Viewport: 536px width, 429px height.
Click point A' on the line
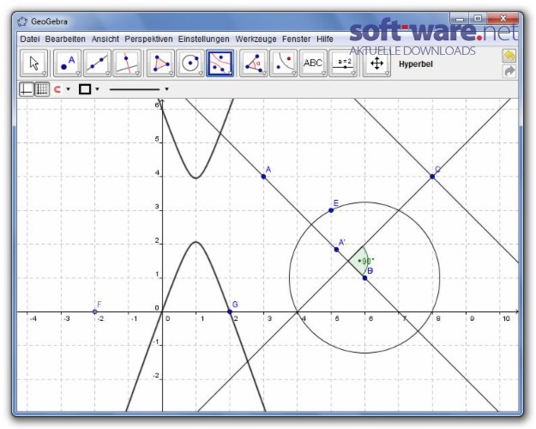(337, 250)
